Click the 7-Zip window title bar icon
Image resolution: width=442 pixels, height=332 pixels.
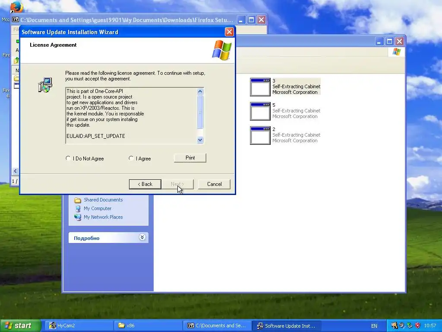coord(16,20)
